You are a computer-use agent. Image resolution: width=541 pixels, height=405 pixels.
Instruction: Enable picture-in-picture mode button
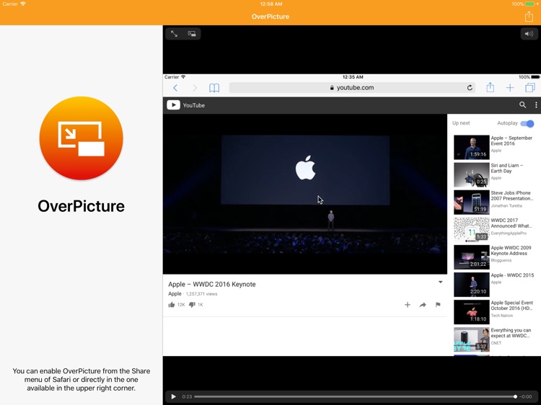click(192, 34)
